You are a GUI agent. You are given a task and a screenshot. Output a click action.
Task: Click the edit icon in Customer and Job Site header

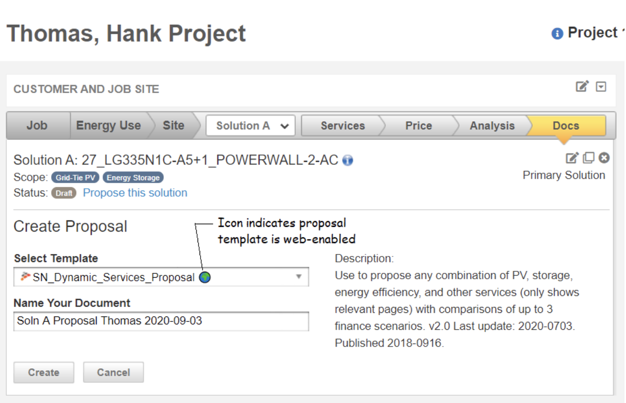pyautogui.click(x=582, y=87)
